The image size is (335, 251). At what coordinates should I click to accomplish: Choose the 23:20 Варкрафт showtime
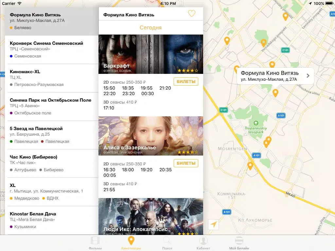click(x=128, y=93)
